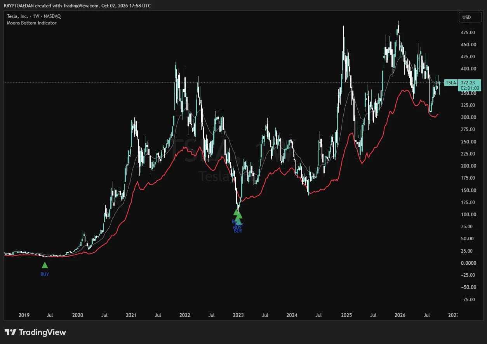The height and width of the screenshot is (344, 487).
Task: Click the 125.00 price axis label
Action: coord(468,203)
